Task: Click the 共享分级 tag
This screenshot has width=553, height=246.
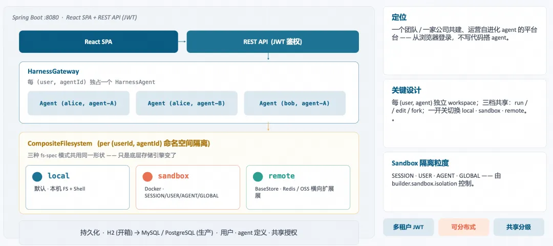Action: click(x=518, y=227)
